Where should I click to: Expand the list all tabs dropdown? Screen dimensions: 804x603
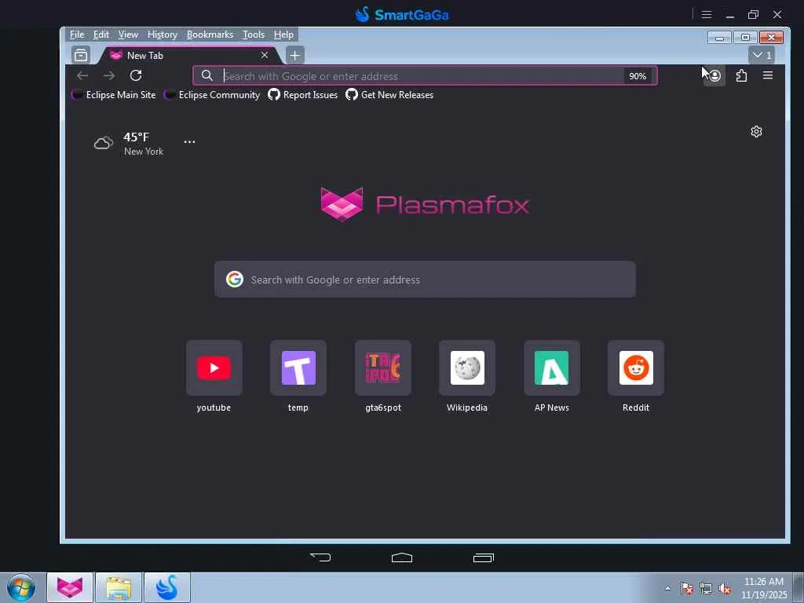[762, 55]
